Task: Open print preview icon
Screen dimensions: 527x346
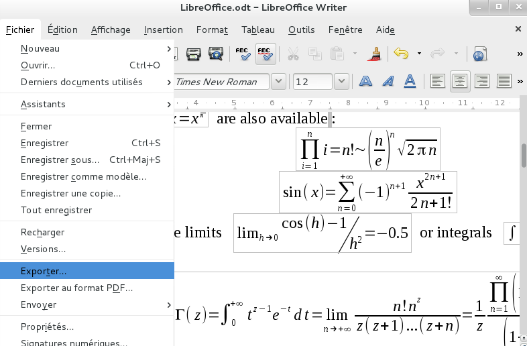Action: click(x=215, y=54)
